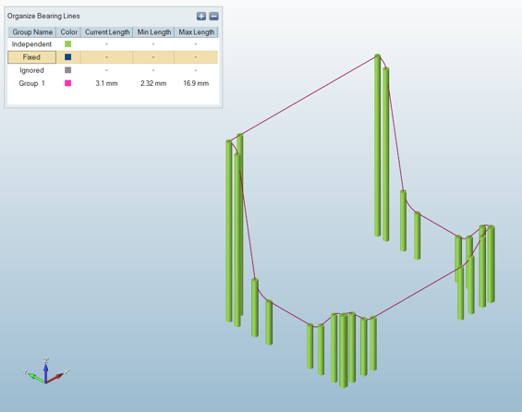The image size is (522, 412).
Task: Click the plus icon to add group
Action: [x=201, y=16]
